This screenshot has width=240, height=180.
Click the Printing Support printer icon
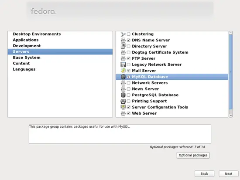pos(123,101)
